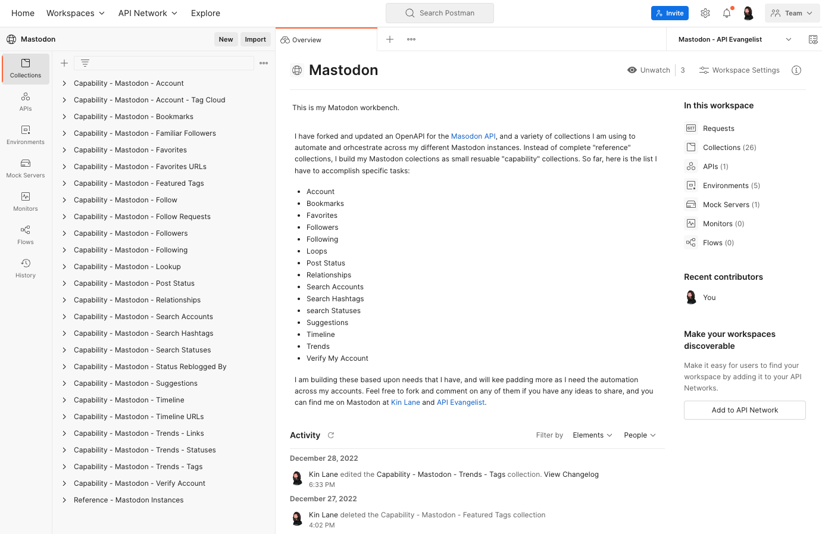Select Capability - Mastodon - Verify Account collection
822x534 pixels.
pyautogui.click(x=139, y=483)
